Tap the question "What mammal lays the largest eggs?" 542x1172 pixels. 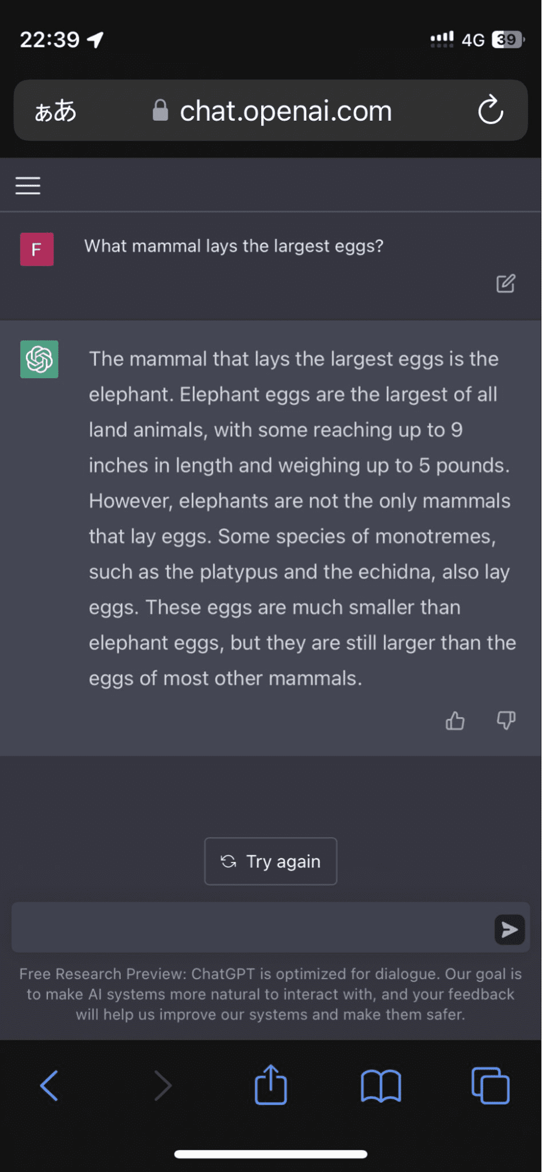(233, 246)
